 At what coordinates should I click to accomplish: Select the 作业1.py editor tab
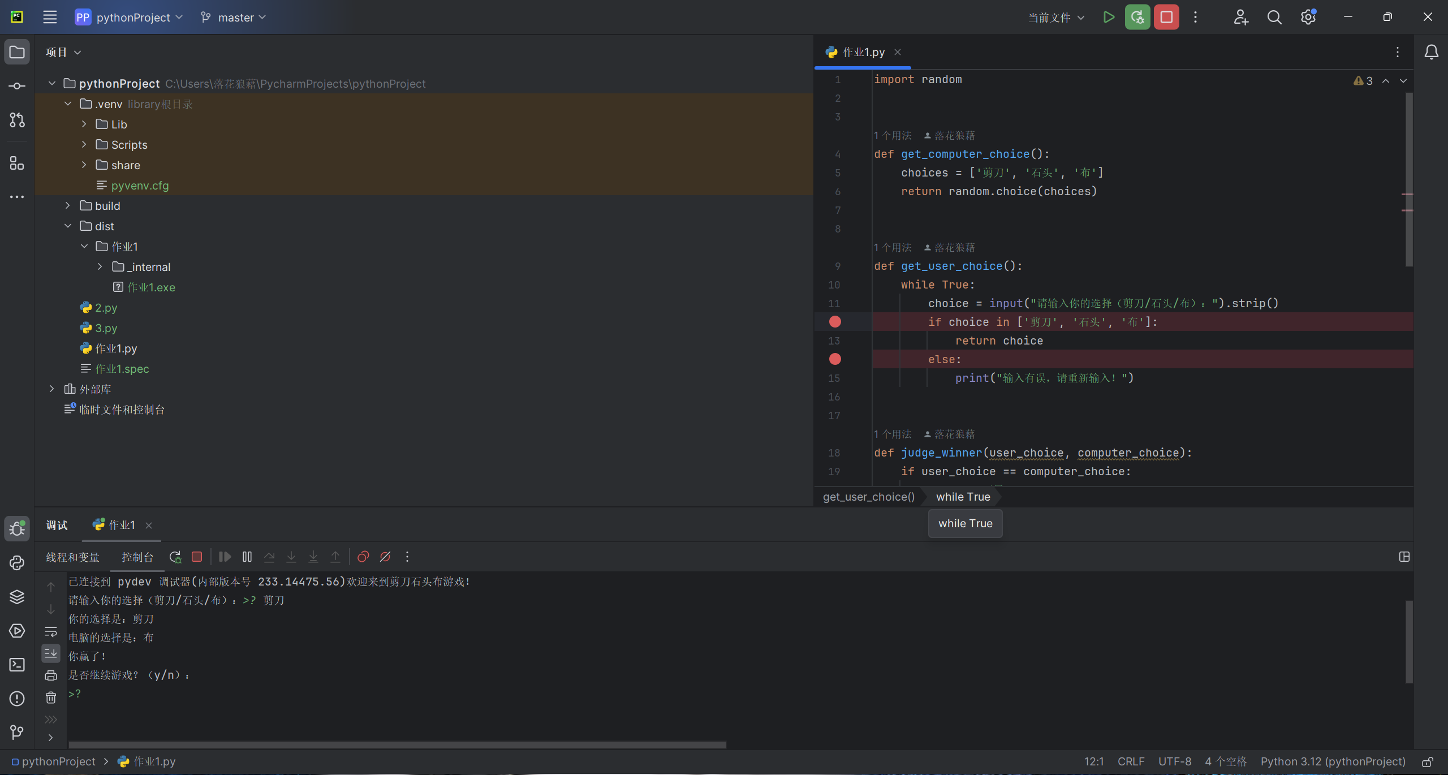(x=863, y=52)
